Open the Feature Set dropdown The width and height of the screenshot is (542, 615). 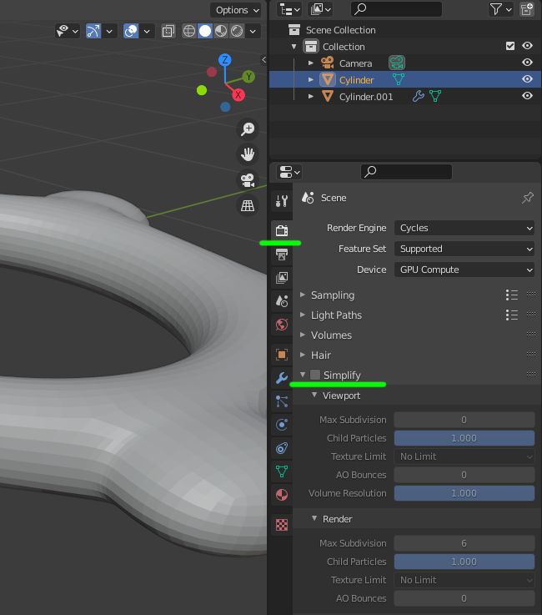click(x=464, y=249)
